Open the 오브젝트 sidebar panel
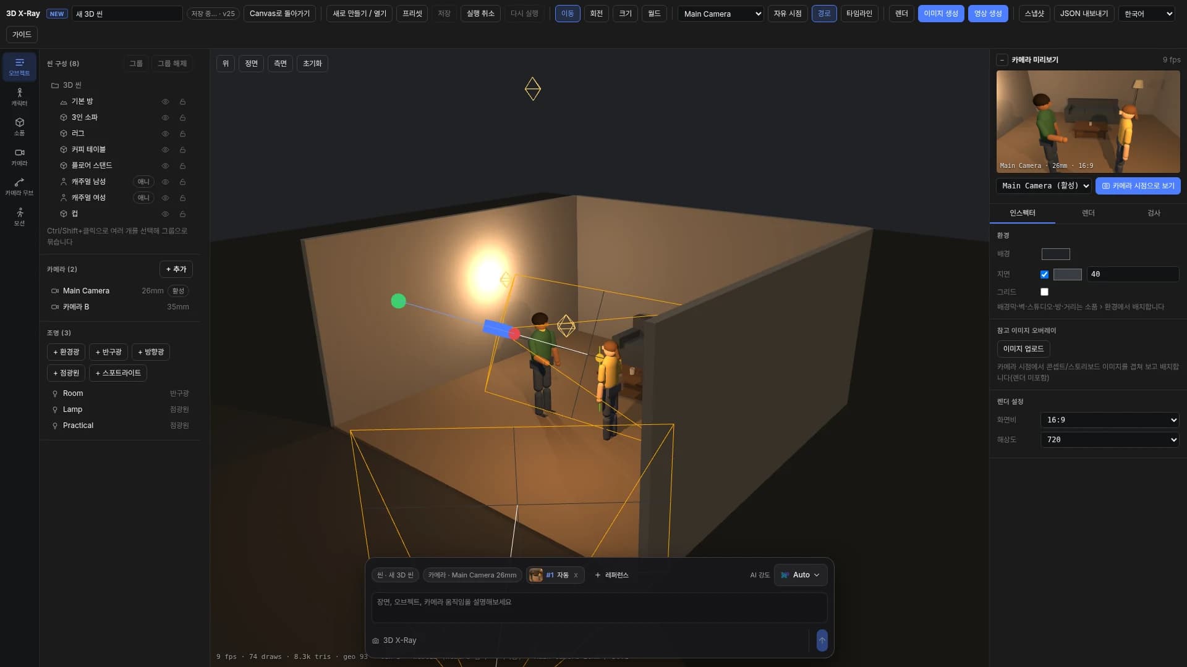The width and height of the screenshot is (1187, 667). tap(19, 67)
